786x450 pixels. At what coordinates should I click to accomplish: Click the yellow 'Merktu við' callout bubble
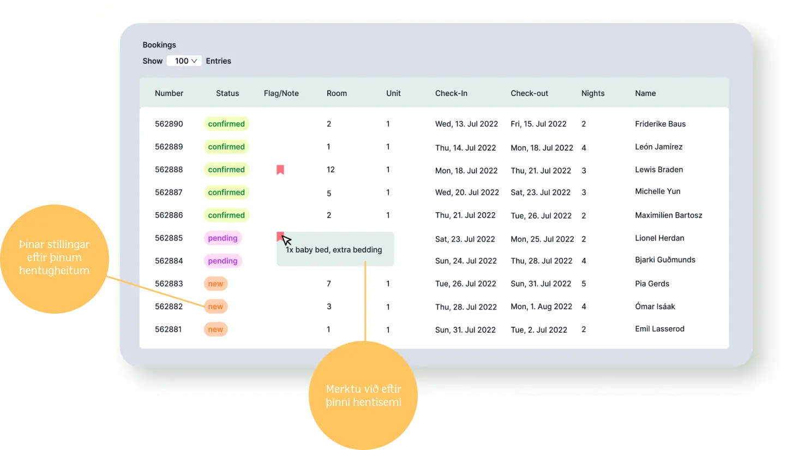[364, 395]
